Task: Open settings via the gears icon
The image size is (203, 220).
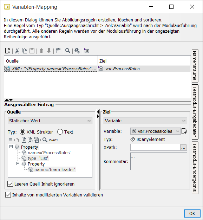Action: click(77, 51)
